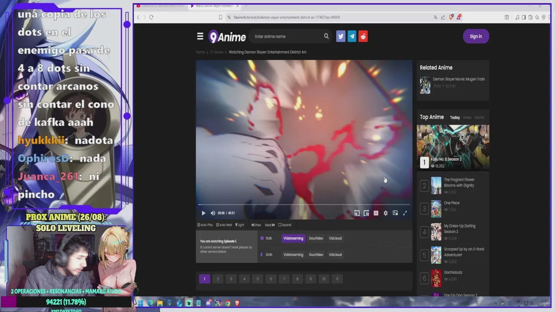Close the Watch Demon Slayer tab

(x=238, y=6)
